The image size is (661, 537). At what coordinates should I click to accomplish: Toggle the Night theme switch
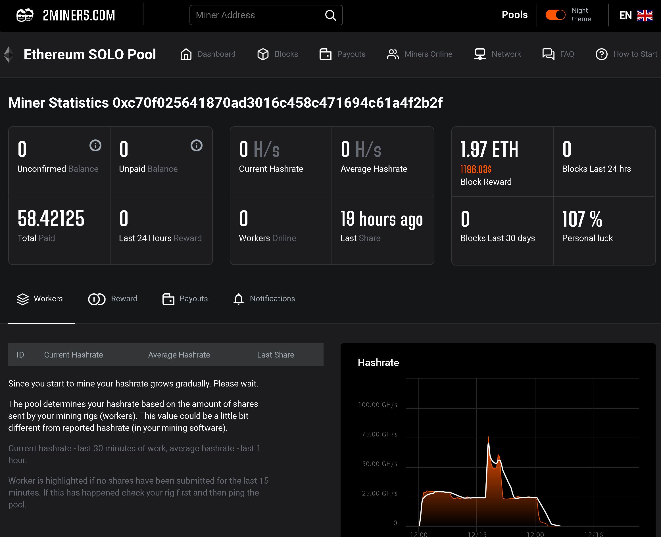pos(555,15)
